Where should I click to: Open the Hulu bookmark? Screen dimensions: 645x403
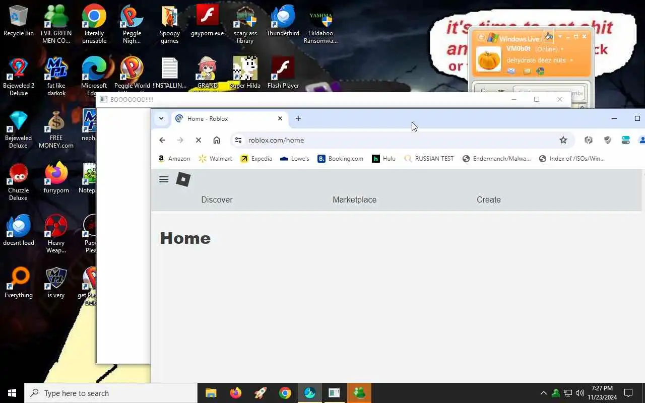pos(383,158)
